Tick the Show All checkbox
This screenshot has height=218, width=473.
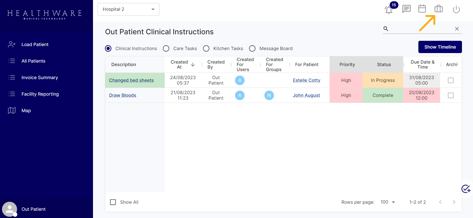point(113,202)
